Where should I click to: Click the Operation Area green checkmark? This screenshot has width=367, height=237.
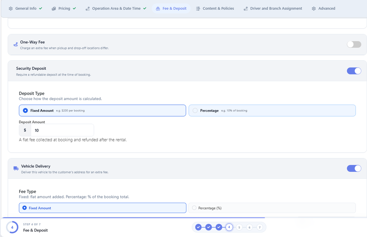145,9
